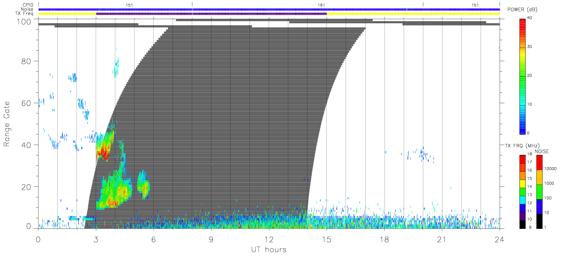Click the "151" CPID value following 191
562x259 pixels.
click(x=475, y=5)
